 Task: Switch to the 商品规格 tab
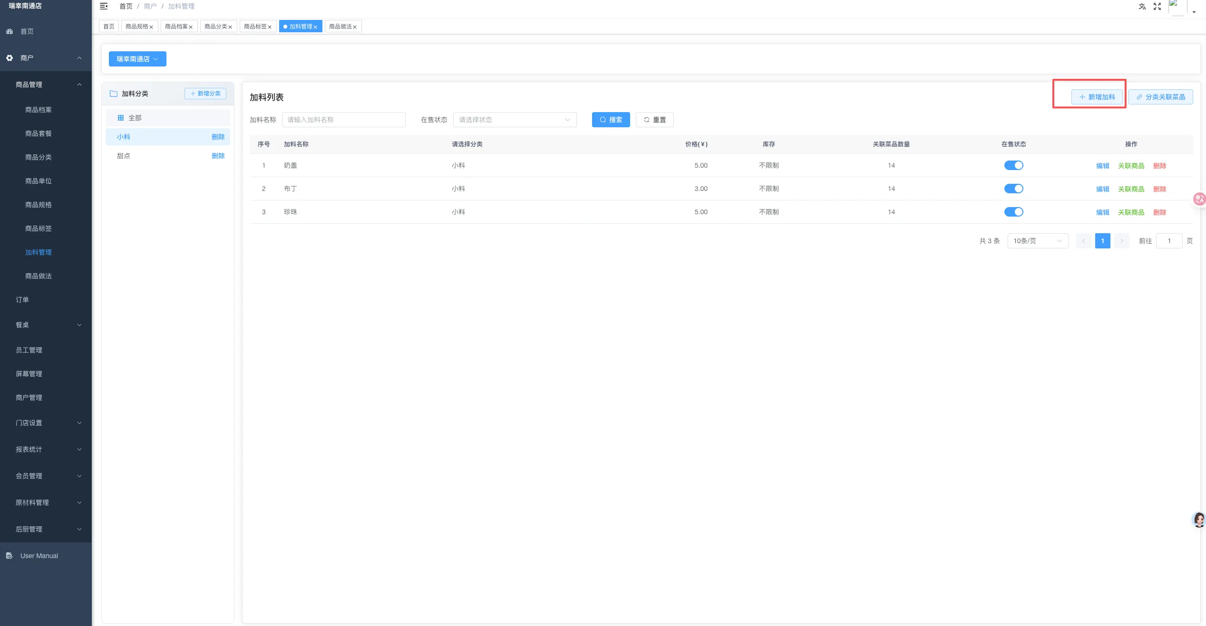136,27
